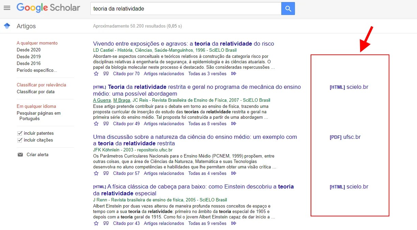This screenshot has height=230, width=417.
Task: Open 'Artigos relacionados' for the Köhnlein result
Action: [164, 173]
